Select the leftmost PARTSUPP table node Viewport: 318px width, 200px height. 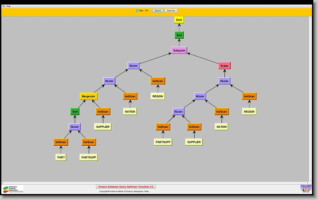click(x=89, y=157)
